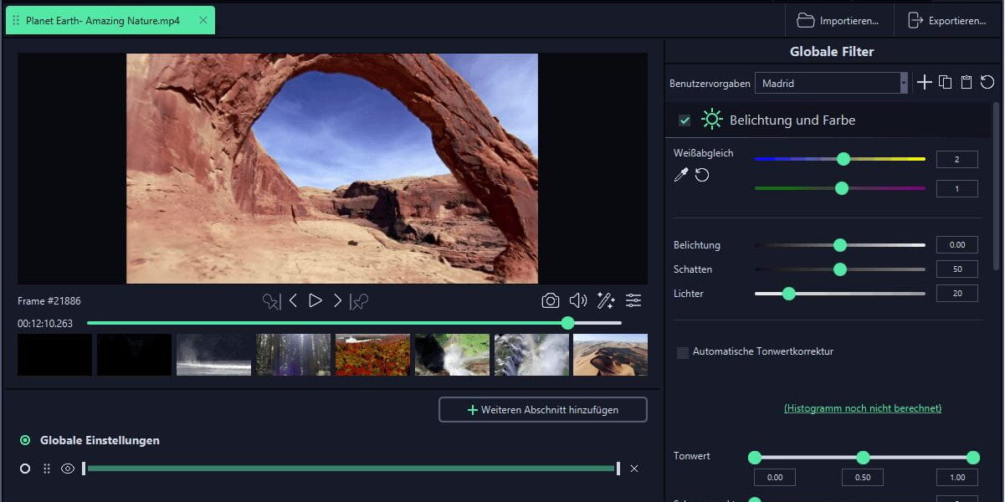1005x502 pixels.
Task: Toggle the speaker volume icon
Action: [x=578, y=300]
